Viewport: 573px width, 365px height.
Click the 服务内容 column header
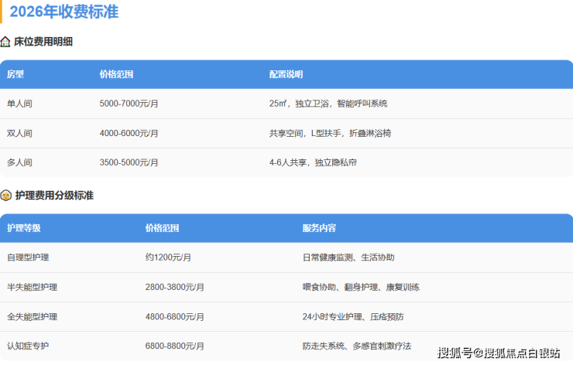319,228
